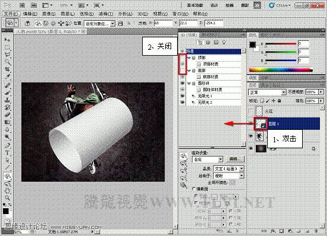327x236 pixels.
Task: Click add layer mask icon in Layers panel
Action: pyautogui.click(x=281, y=231)
